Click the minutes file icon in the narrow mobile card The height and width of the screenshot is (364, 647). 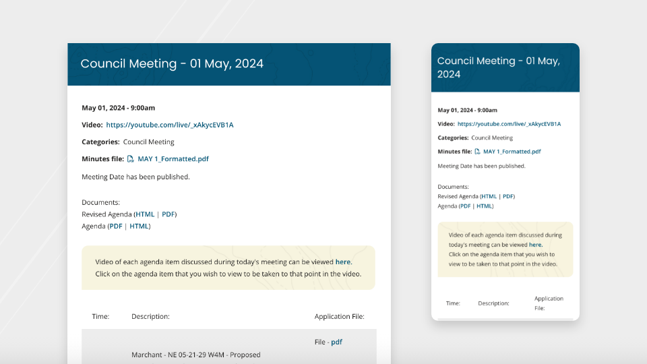pos(477,152)
